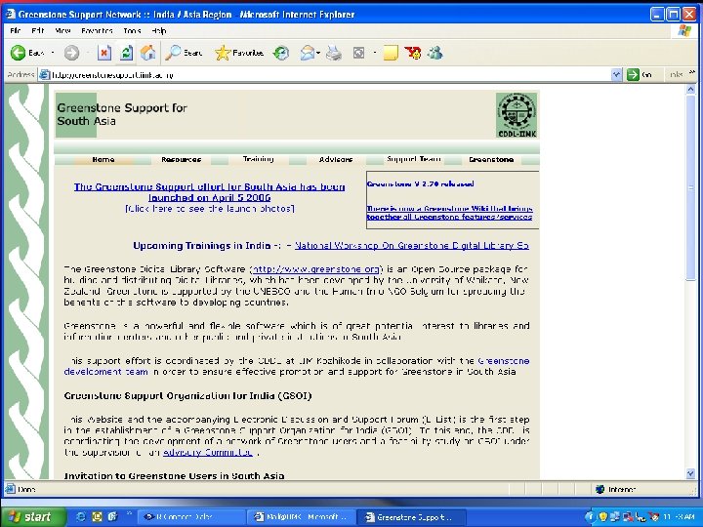Screen dimensions: 703x527
Task: Expand the address bar URL dropdown
Action: pyautogui.click(x=617, y=75)
